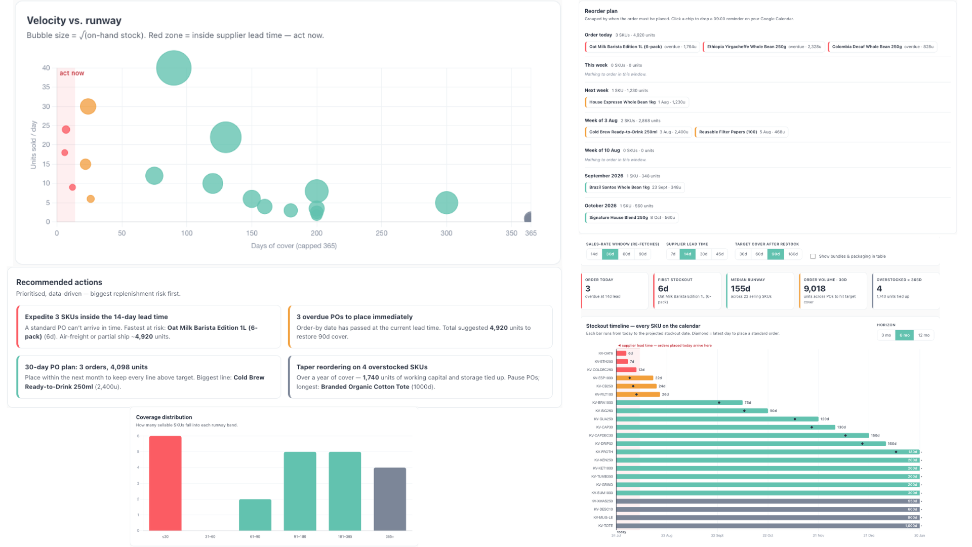
Task: Click the KV-XMAS250 550d stockout bar
Action: (768, 501)
